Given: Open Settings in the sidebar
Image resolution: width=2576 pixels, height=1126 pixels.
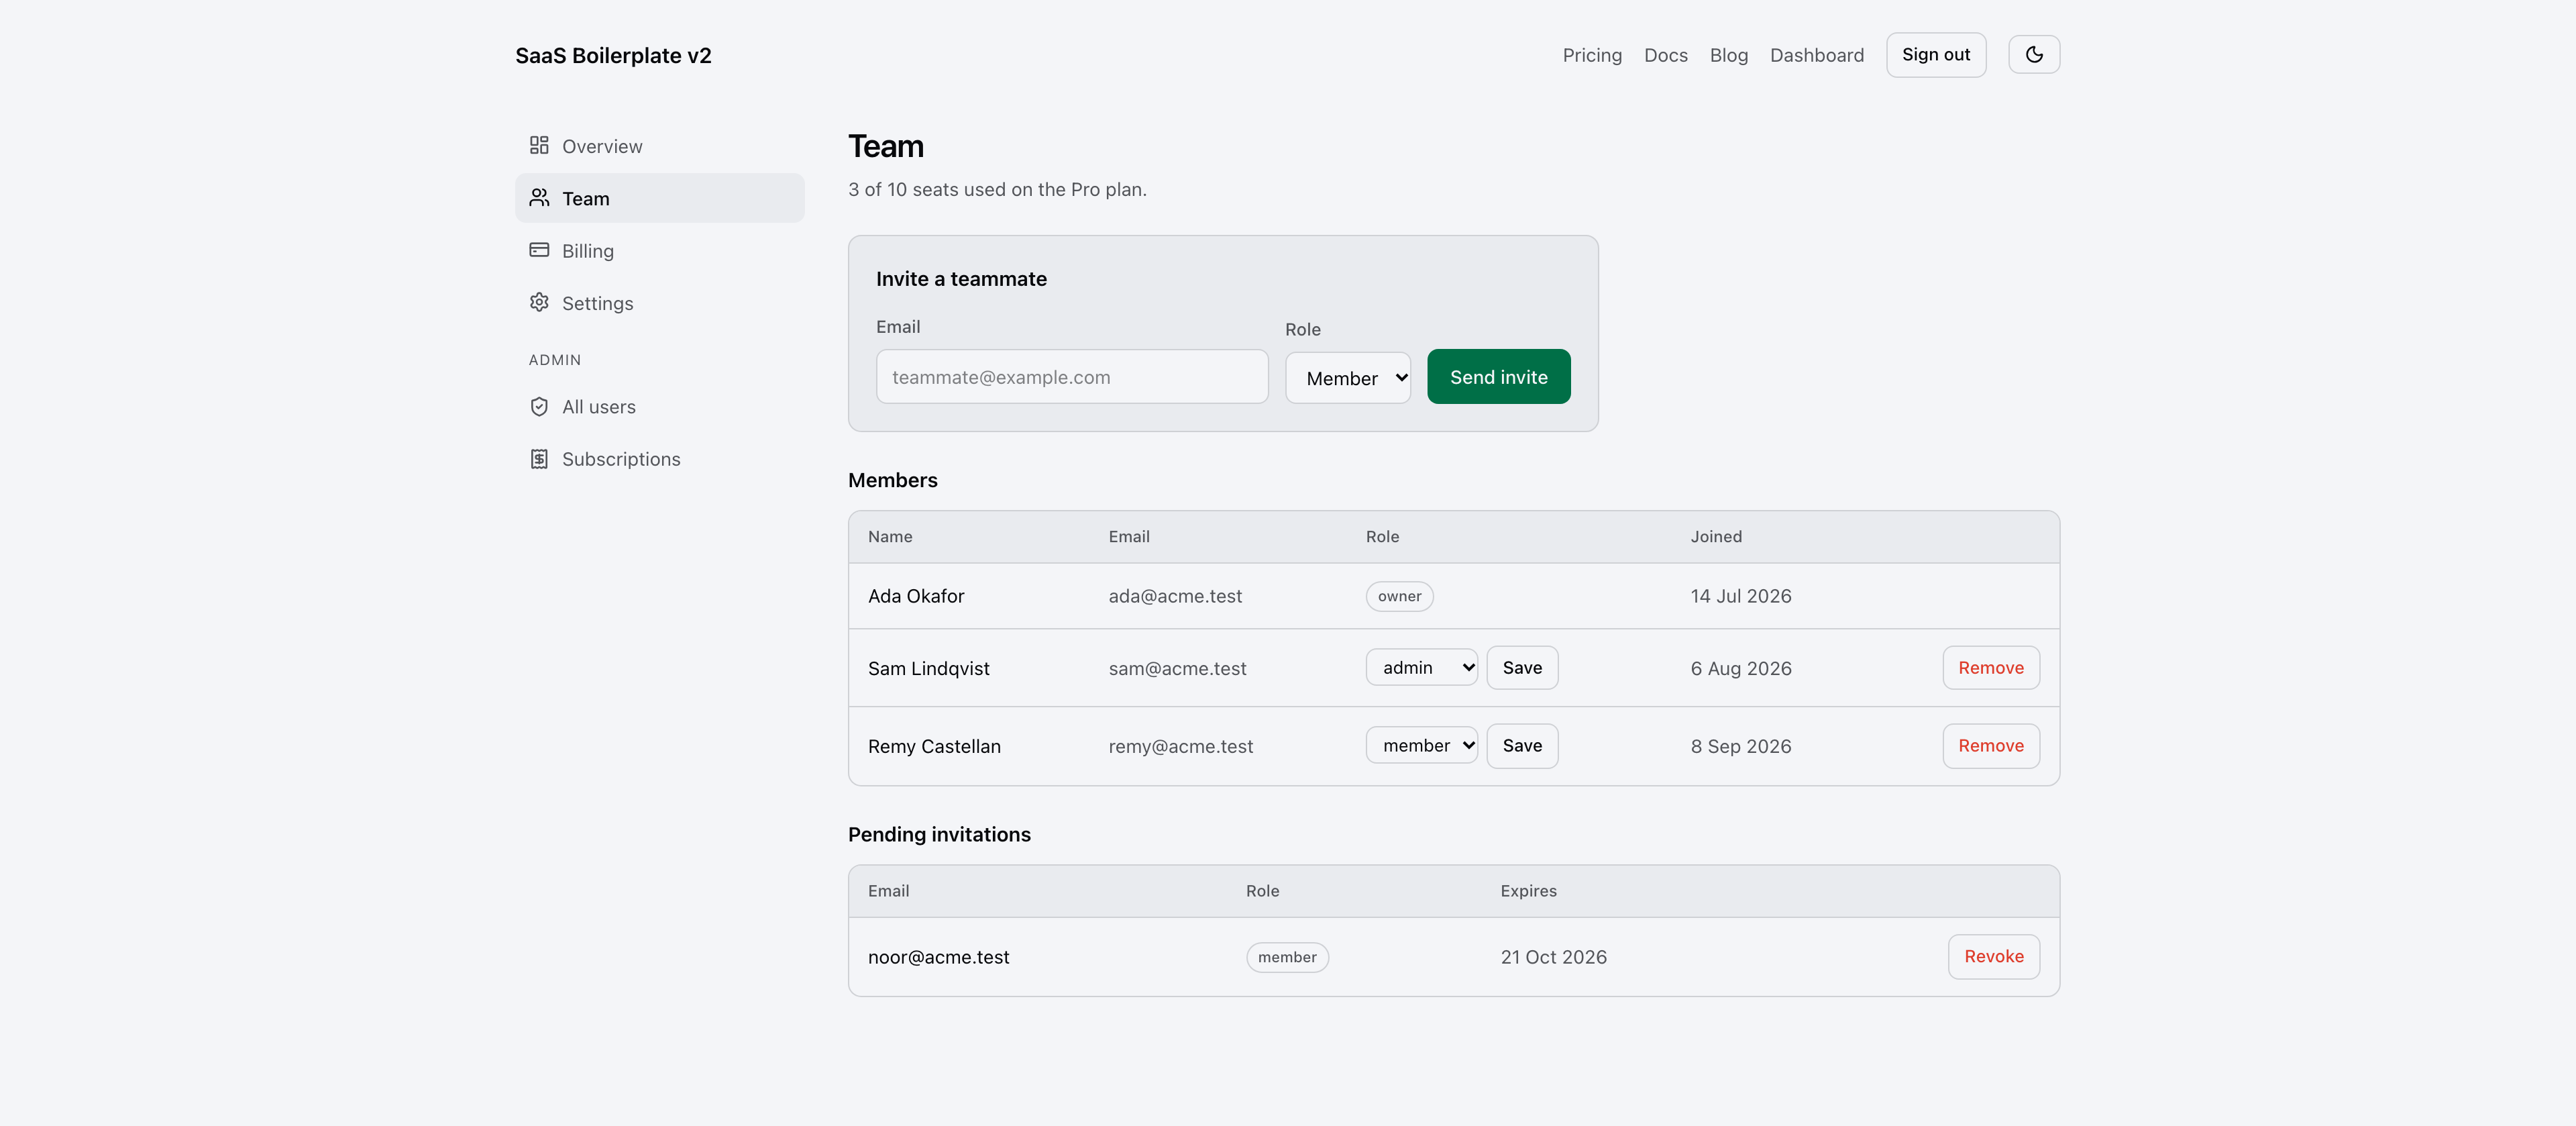Looking at the screenshot, I should [660, 303].
